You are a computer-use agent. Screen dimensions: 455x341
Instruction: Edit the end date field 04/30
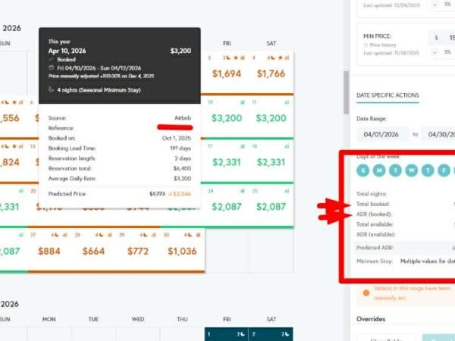coord(438,133)
